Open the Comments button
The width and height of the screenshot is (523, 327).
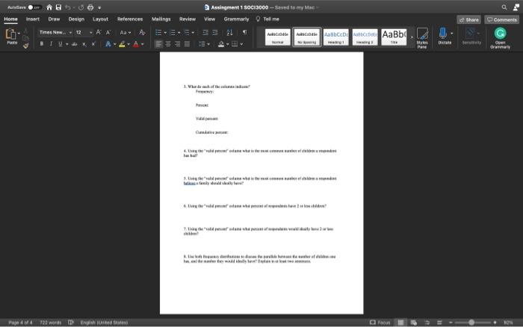coord(501,19)
